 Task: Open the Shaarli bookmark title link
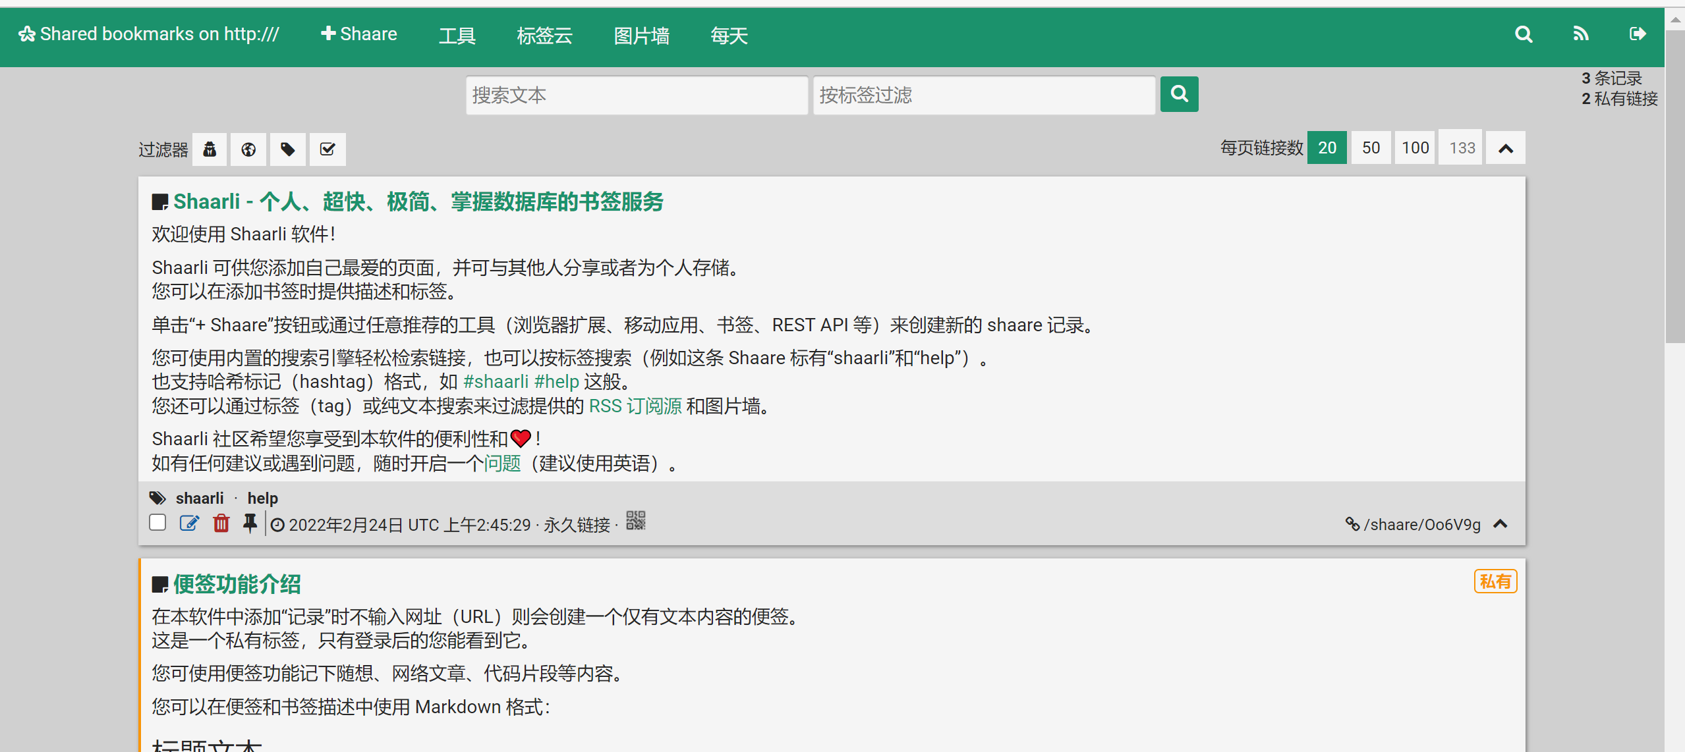pos(418,201)
